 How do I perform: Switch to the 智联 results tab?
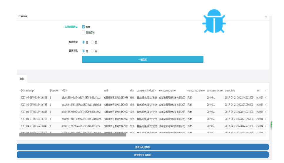coord(22,79)
